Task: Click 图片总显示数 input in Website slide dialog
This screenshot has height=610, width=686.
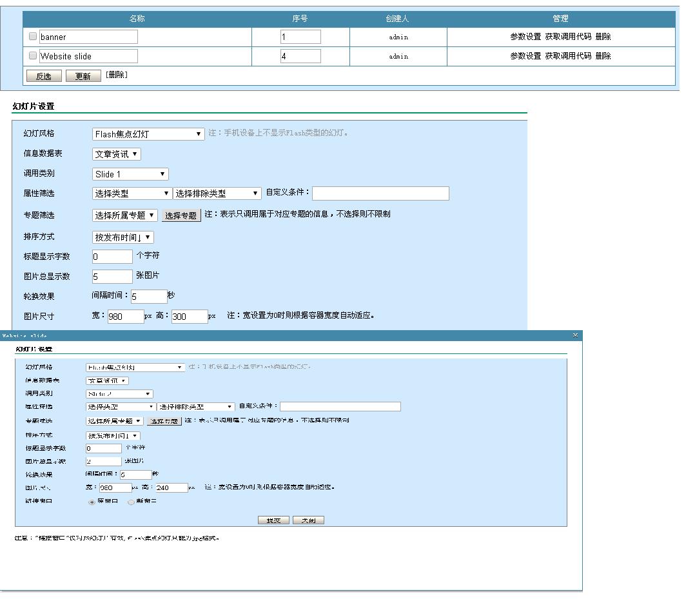Action: point(104,461)
